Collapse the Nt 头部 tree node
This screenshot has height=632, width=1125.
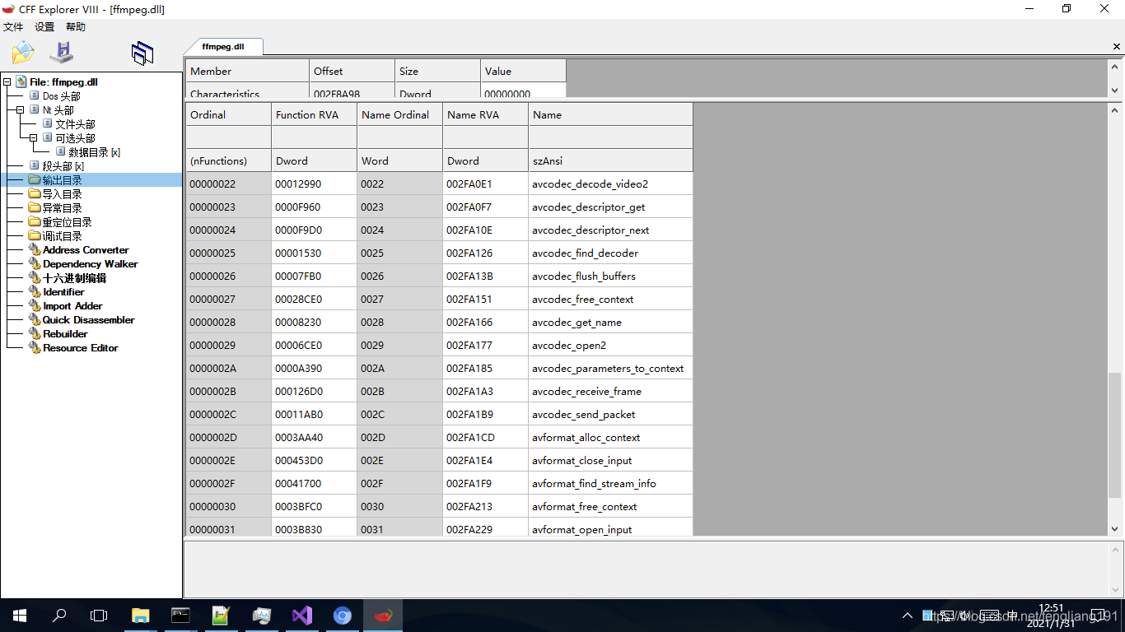click(20, 110)
